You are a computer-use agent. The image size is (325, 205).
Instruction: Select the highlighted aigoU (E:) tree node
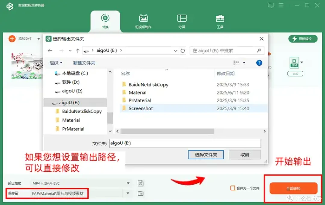[x=75, y=103]
